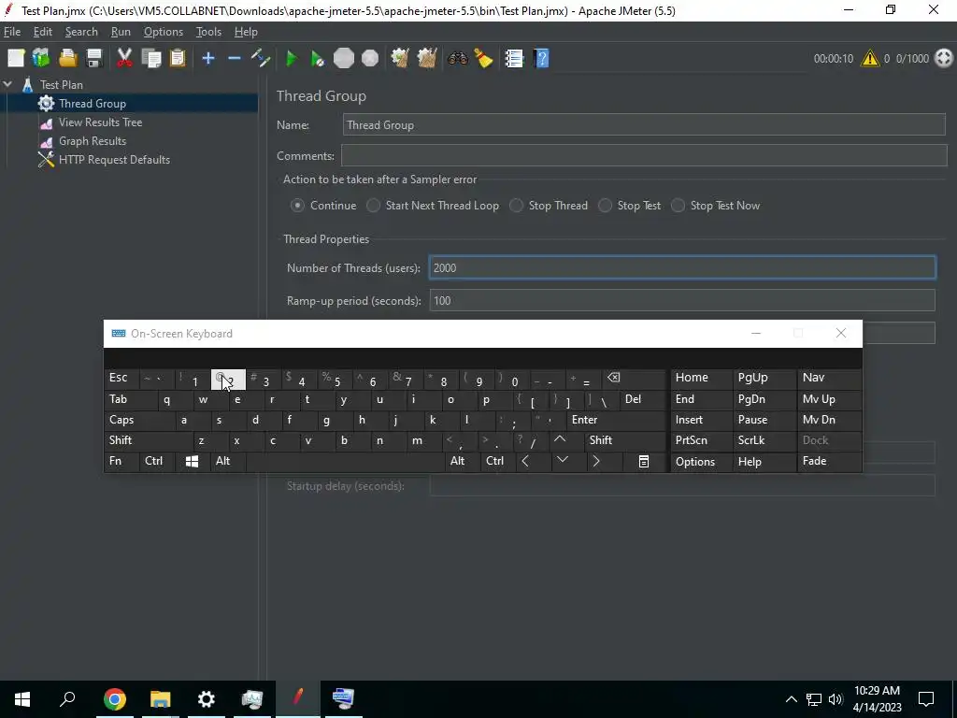The width and height of the screenshot is (957, 718).
Task: Open the File menu
Action: [11, 32]
